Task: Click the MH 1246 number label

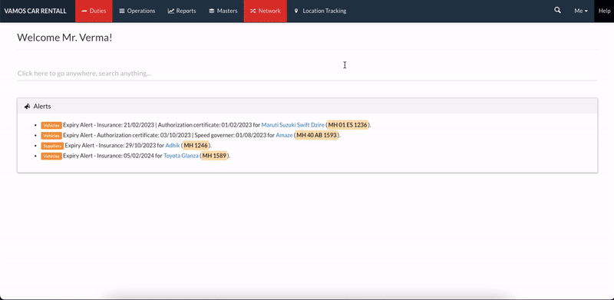Action: [196, 145]
